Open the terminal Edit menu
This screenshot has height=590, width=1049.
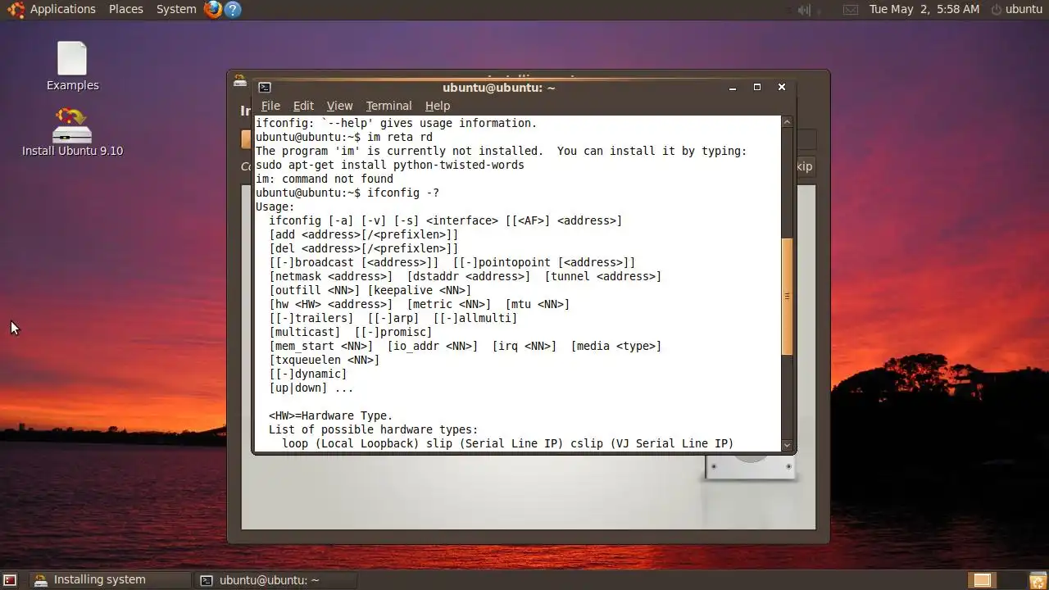coord(303,106)
